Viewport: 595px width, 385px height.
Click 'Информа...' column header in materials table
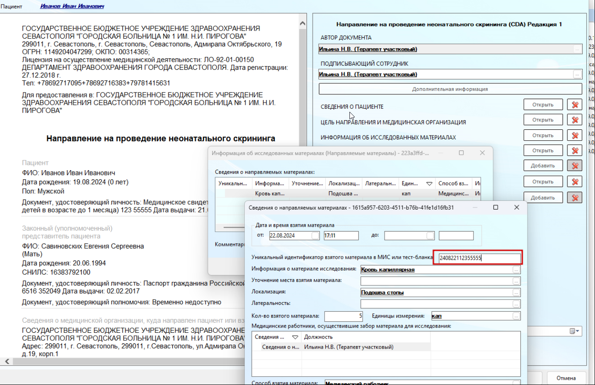point(271,184)
